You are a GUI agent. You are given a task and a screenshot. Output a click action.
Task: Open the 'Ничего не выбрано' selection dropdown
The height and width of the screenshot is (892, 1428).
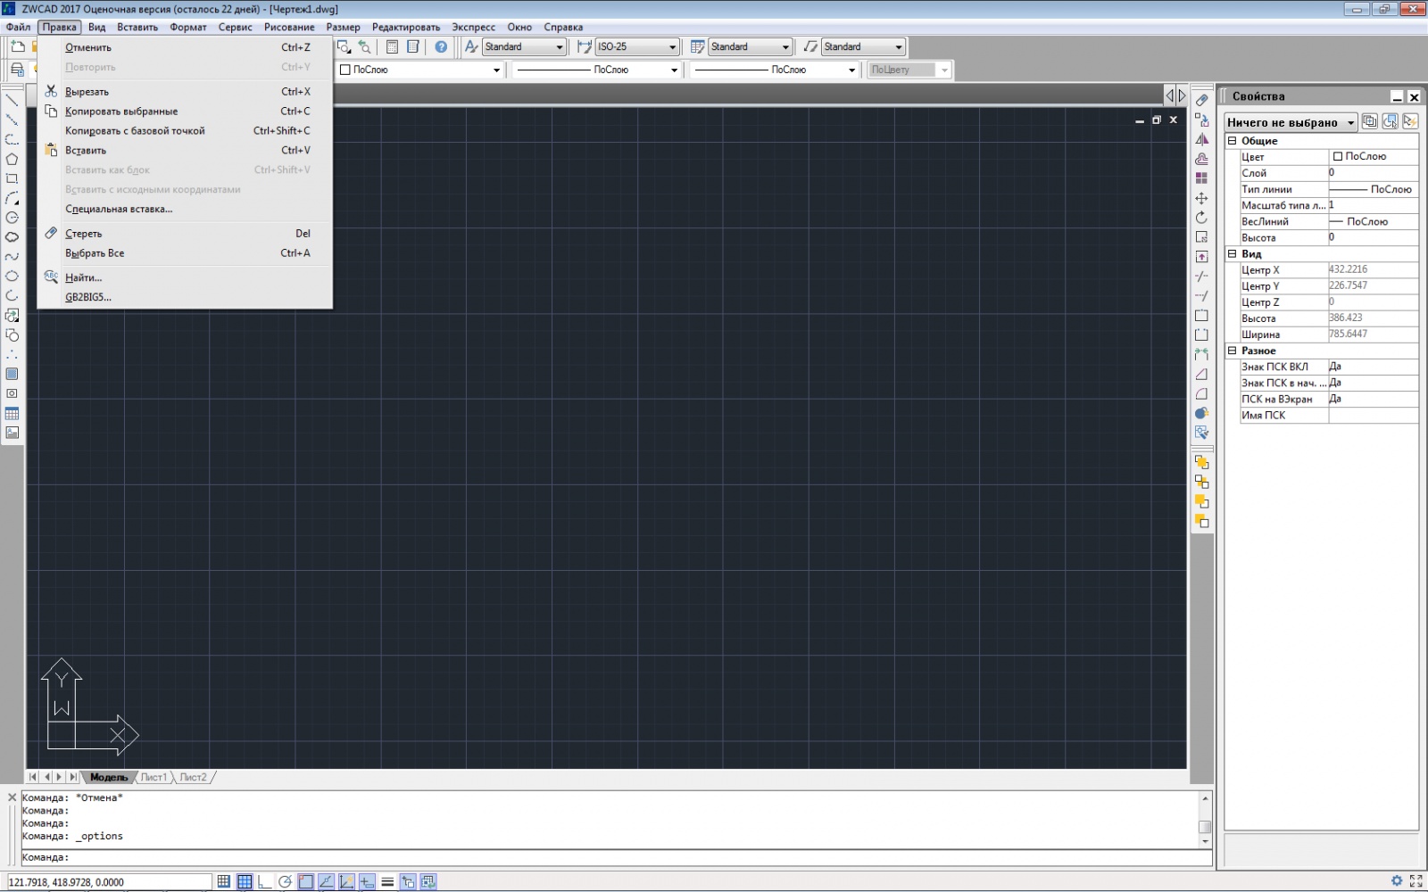pos(1291,122)
